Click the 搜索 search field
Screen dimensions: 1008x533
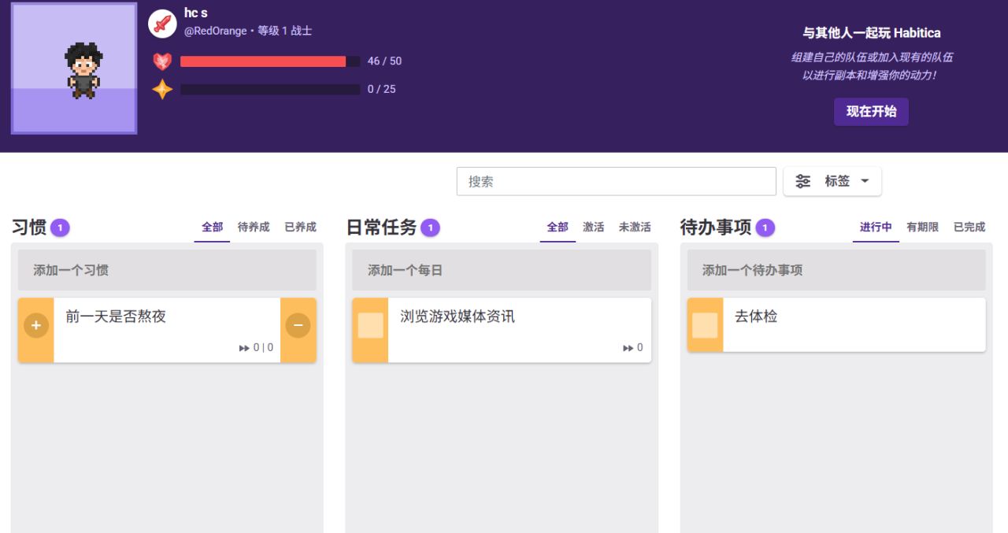click(x=617, y=181)
